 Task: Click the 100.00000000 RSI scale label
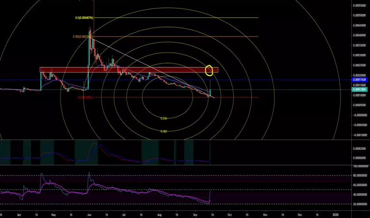tap(360, 166)
